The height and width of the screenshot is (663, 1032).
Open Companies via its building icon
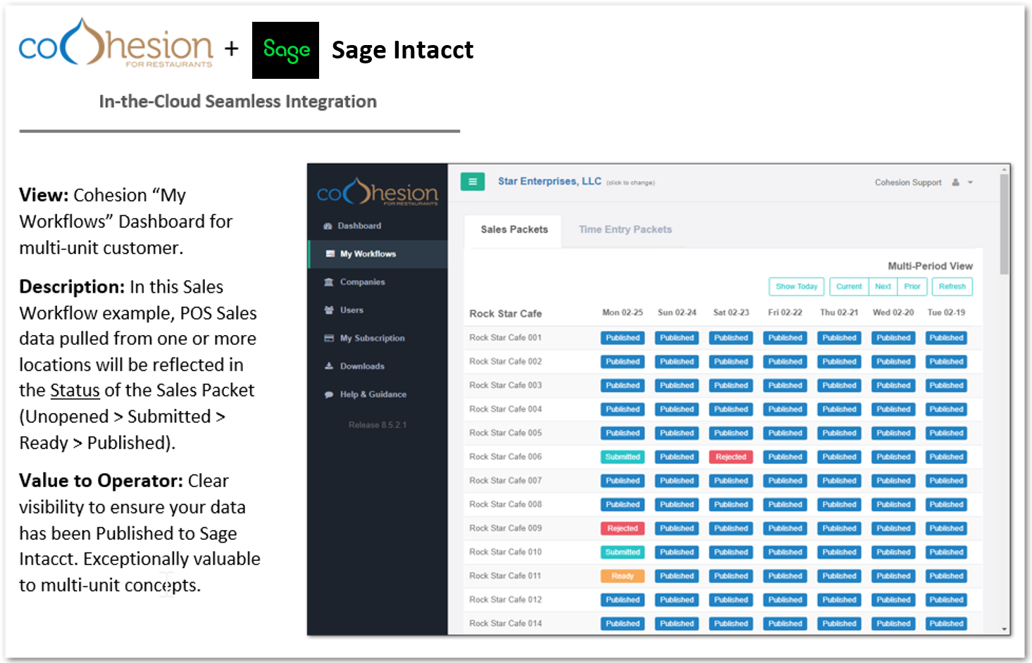[328, 282]
